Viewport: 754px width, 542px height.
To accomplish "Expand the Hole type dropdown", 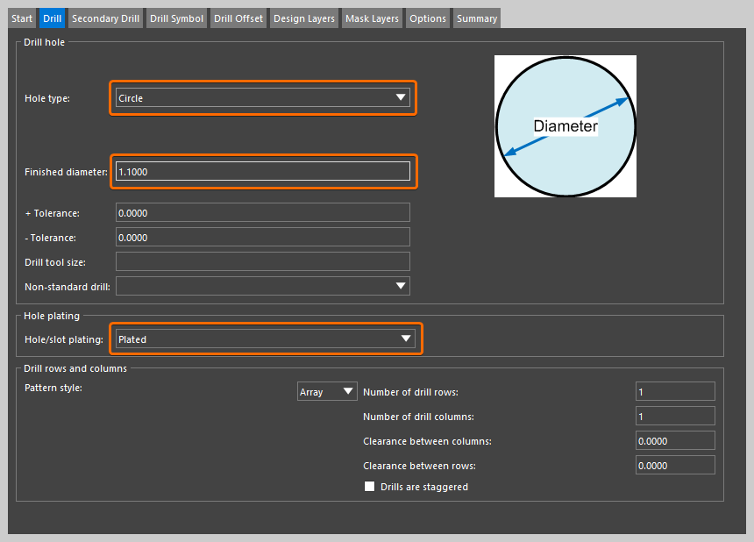I will pos(263,98).
